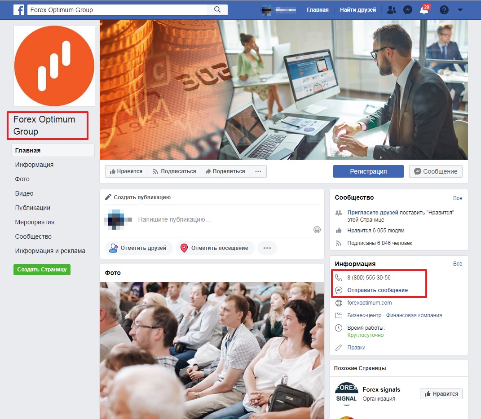Screen dimensions: 481x419
Task: Open the forexoptimum.com website link
Action: click(369, 303)
